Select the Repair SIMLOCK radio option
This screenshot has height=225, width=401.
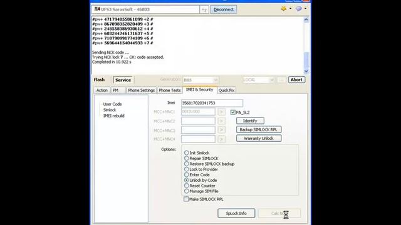(x=187, y=158)
